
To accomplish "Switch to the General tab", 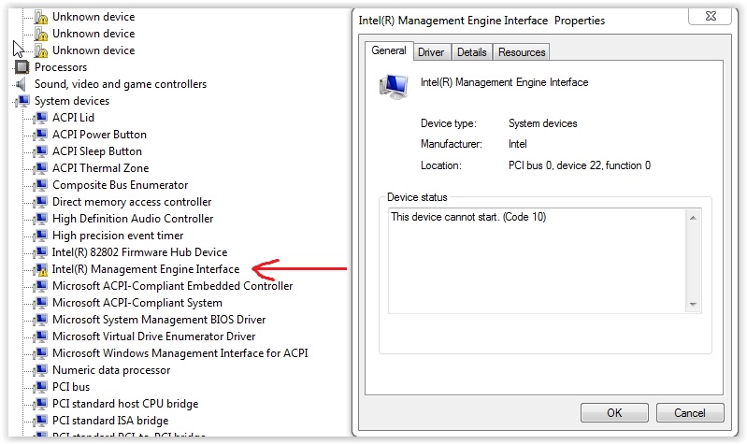I will pyautogui.click(x=389, y=50).
